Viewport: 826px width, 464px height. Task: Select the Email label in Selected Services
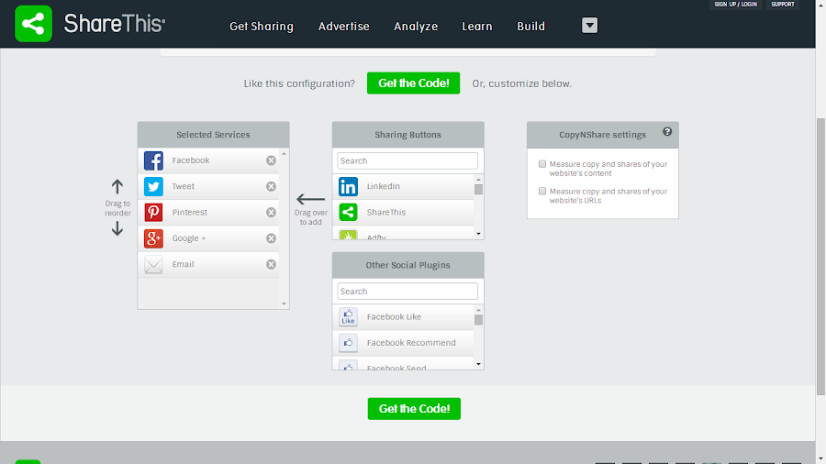[x=183, y=264]
